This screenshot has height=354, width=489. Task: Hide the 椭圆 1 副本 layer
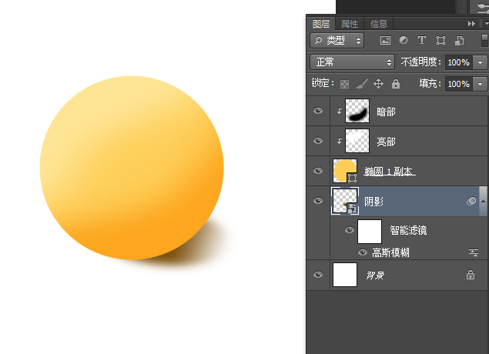318,171
